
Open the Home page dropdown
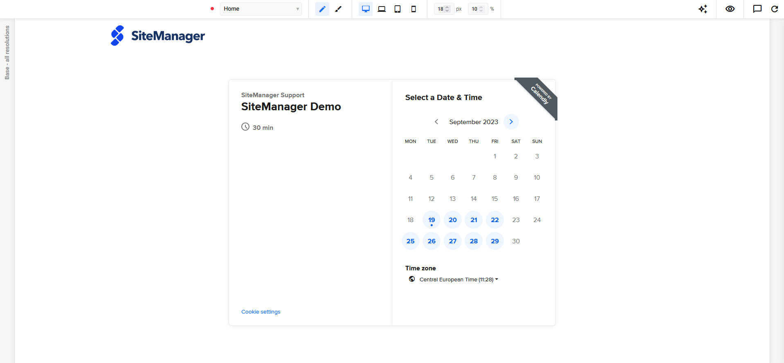[261, 9]
